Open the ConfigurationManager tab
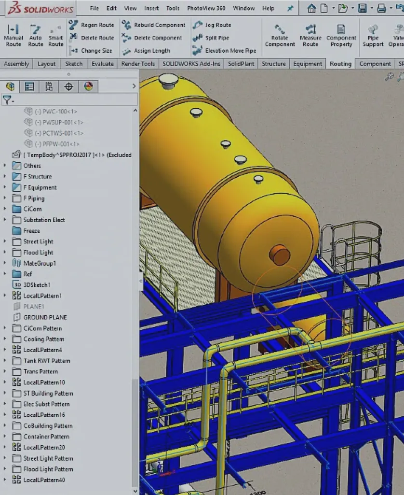404x495 pixels. point(49,86)
